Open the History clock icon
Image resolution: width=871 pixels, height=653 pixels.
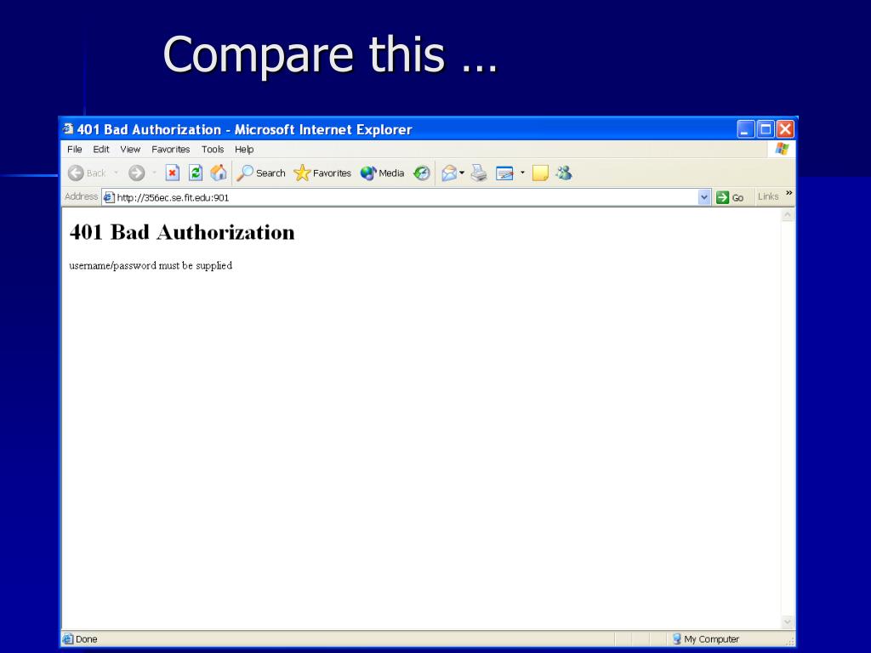pyautogui.click(x=422, y=173)
